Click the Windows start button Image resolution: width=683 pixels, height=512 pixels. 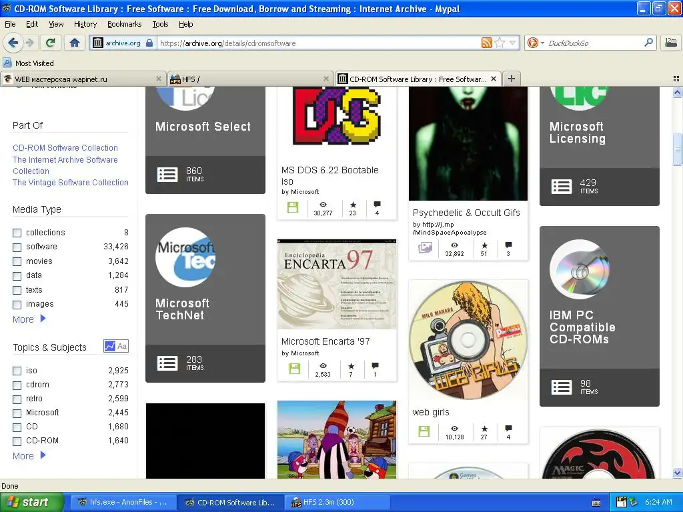click(31, 502)
